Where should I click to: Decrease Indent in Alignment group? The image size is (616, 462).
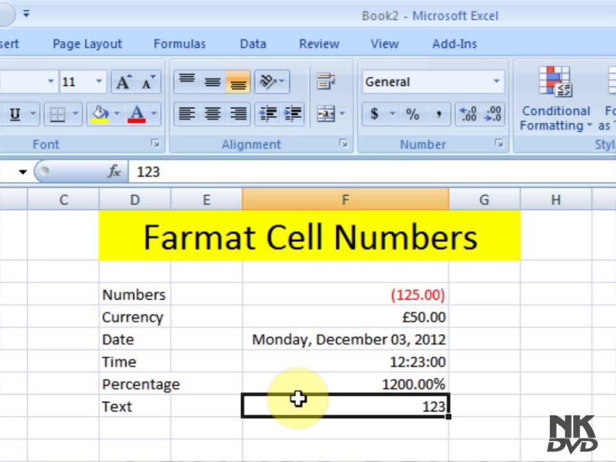pyautogui.click(x=268, y=114)
